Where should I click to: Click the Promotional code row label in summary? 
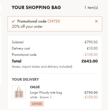[x=24, y=55]
